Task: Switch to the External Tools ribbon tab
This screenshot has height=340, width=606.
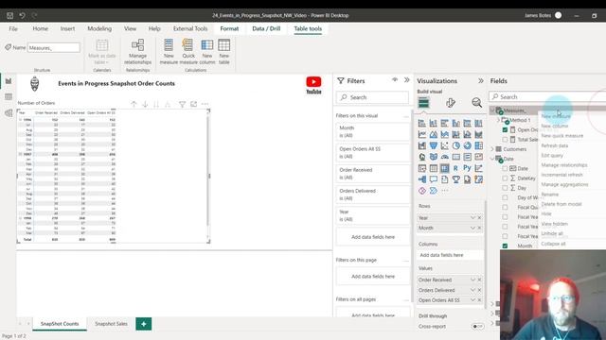Action: click(190, 28)
